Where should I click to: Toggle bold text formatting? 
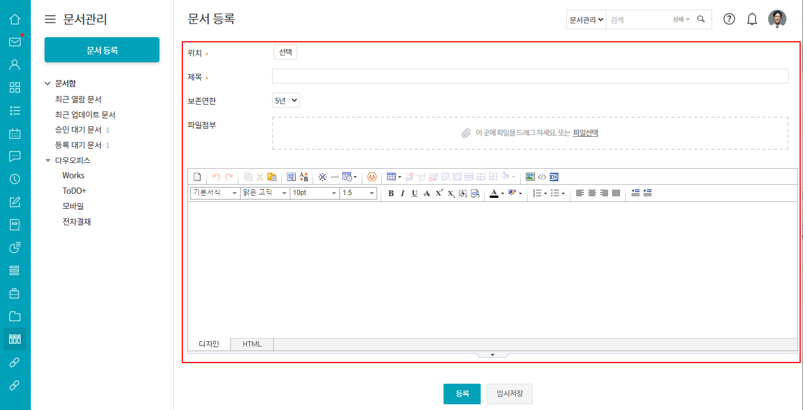391,193
